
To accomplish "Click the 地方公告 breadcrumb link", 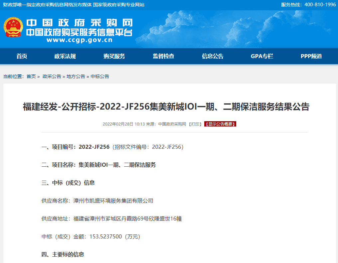I will 76,76.
